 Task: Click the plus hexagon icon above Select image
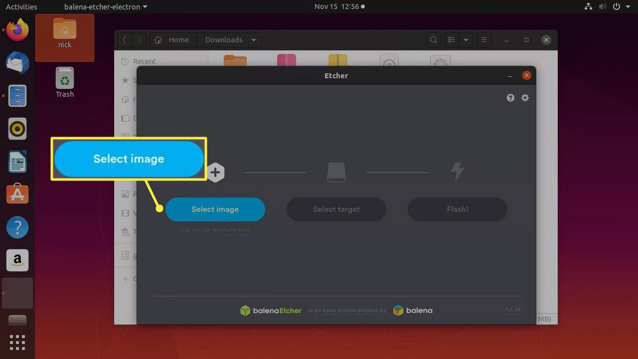215,173
